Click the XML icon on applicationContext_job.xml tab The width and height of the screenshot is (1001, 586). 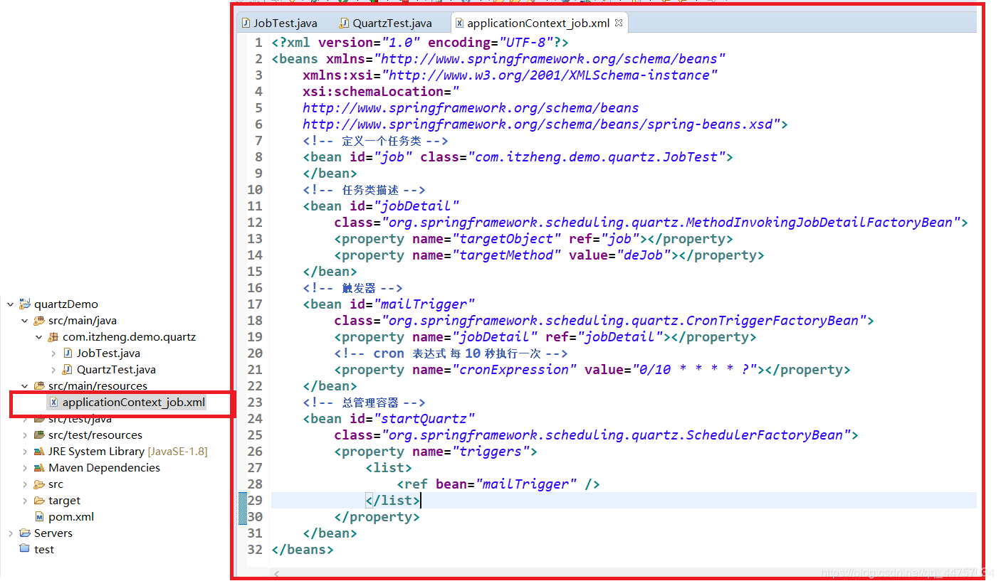460,23
